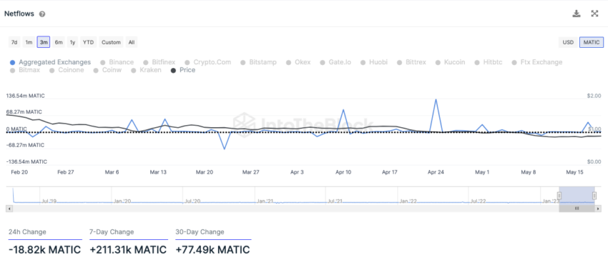Choose the YTD range button
608x270 pixels.
(x=89, y=42)
